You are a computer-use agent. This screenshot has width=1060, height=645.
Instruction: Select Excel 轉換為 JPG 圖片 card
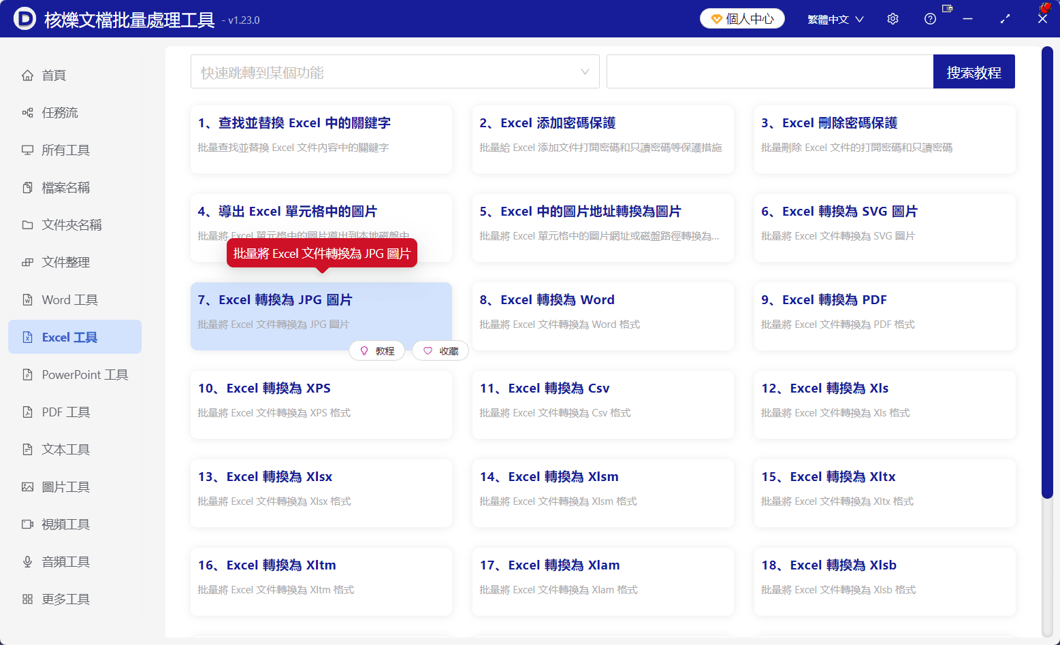pyautogui.click(x=321, y=316)
